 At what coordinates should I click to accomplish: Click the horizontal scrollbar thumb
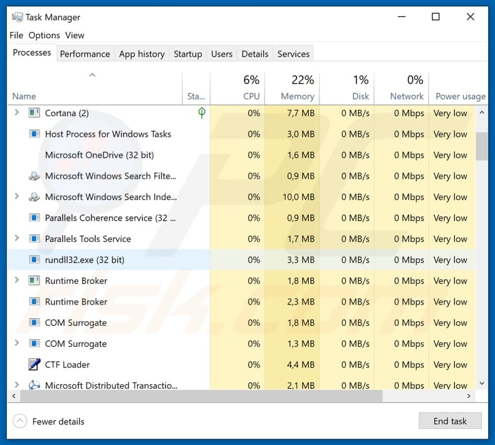coord(201,395)
